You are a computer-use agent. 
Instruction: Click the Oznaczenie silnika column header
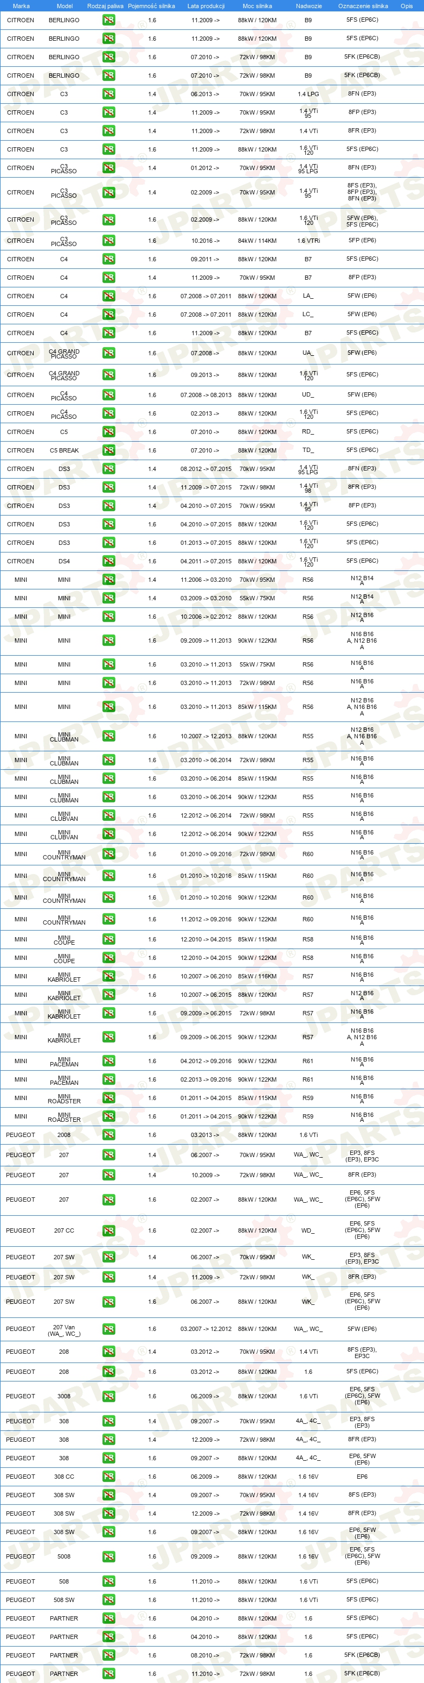click(363, 6)
